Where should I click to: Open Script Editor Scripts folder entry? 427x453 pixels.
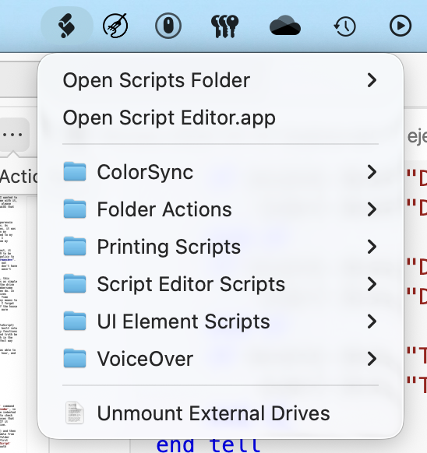point(221,284)
